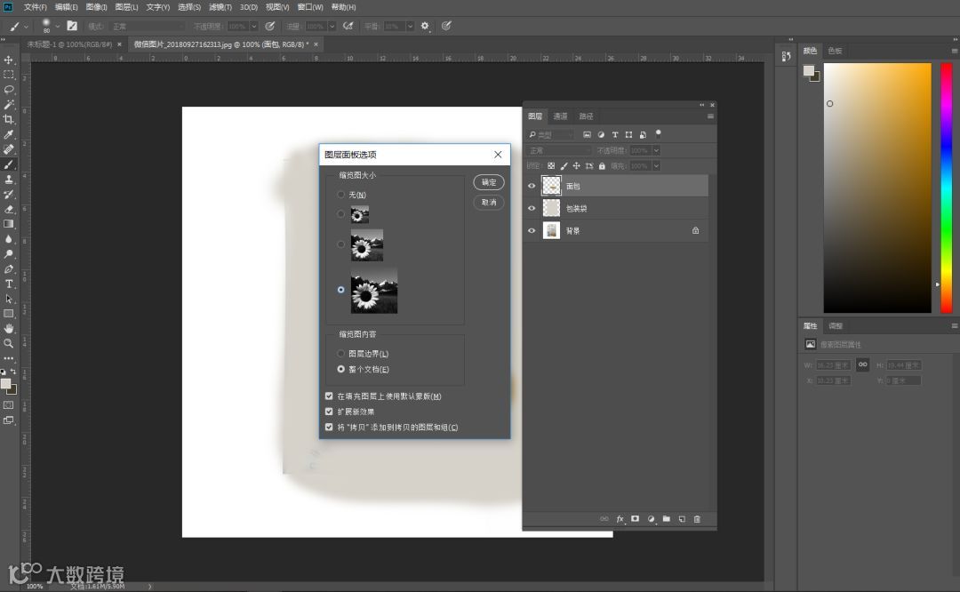This screenshot has width=960, height=592.
Task: Click the lock all padlock icon
Action: tap(602, 166)
